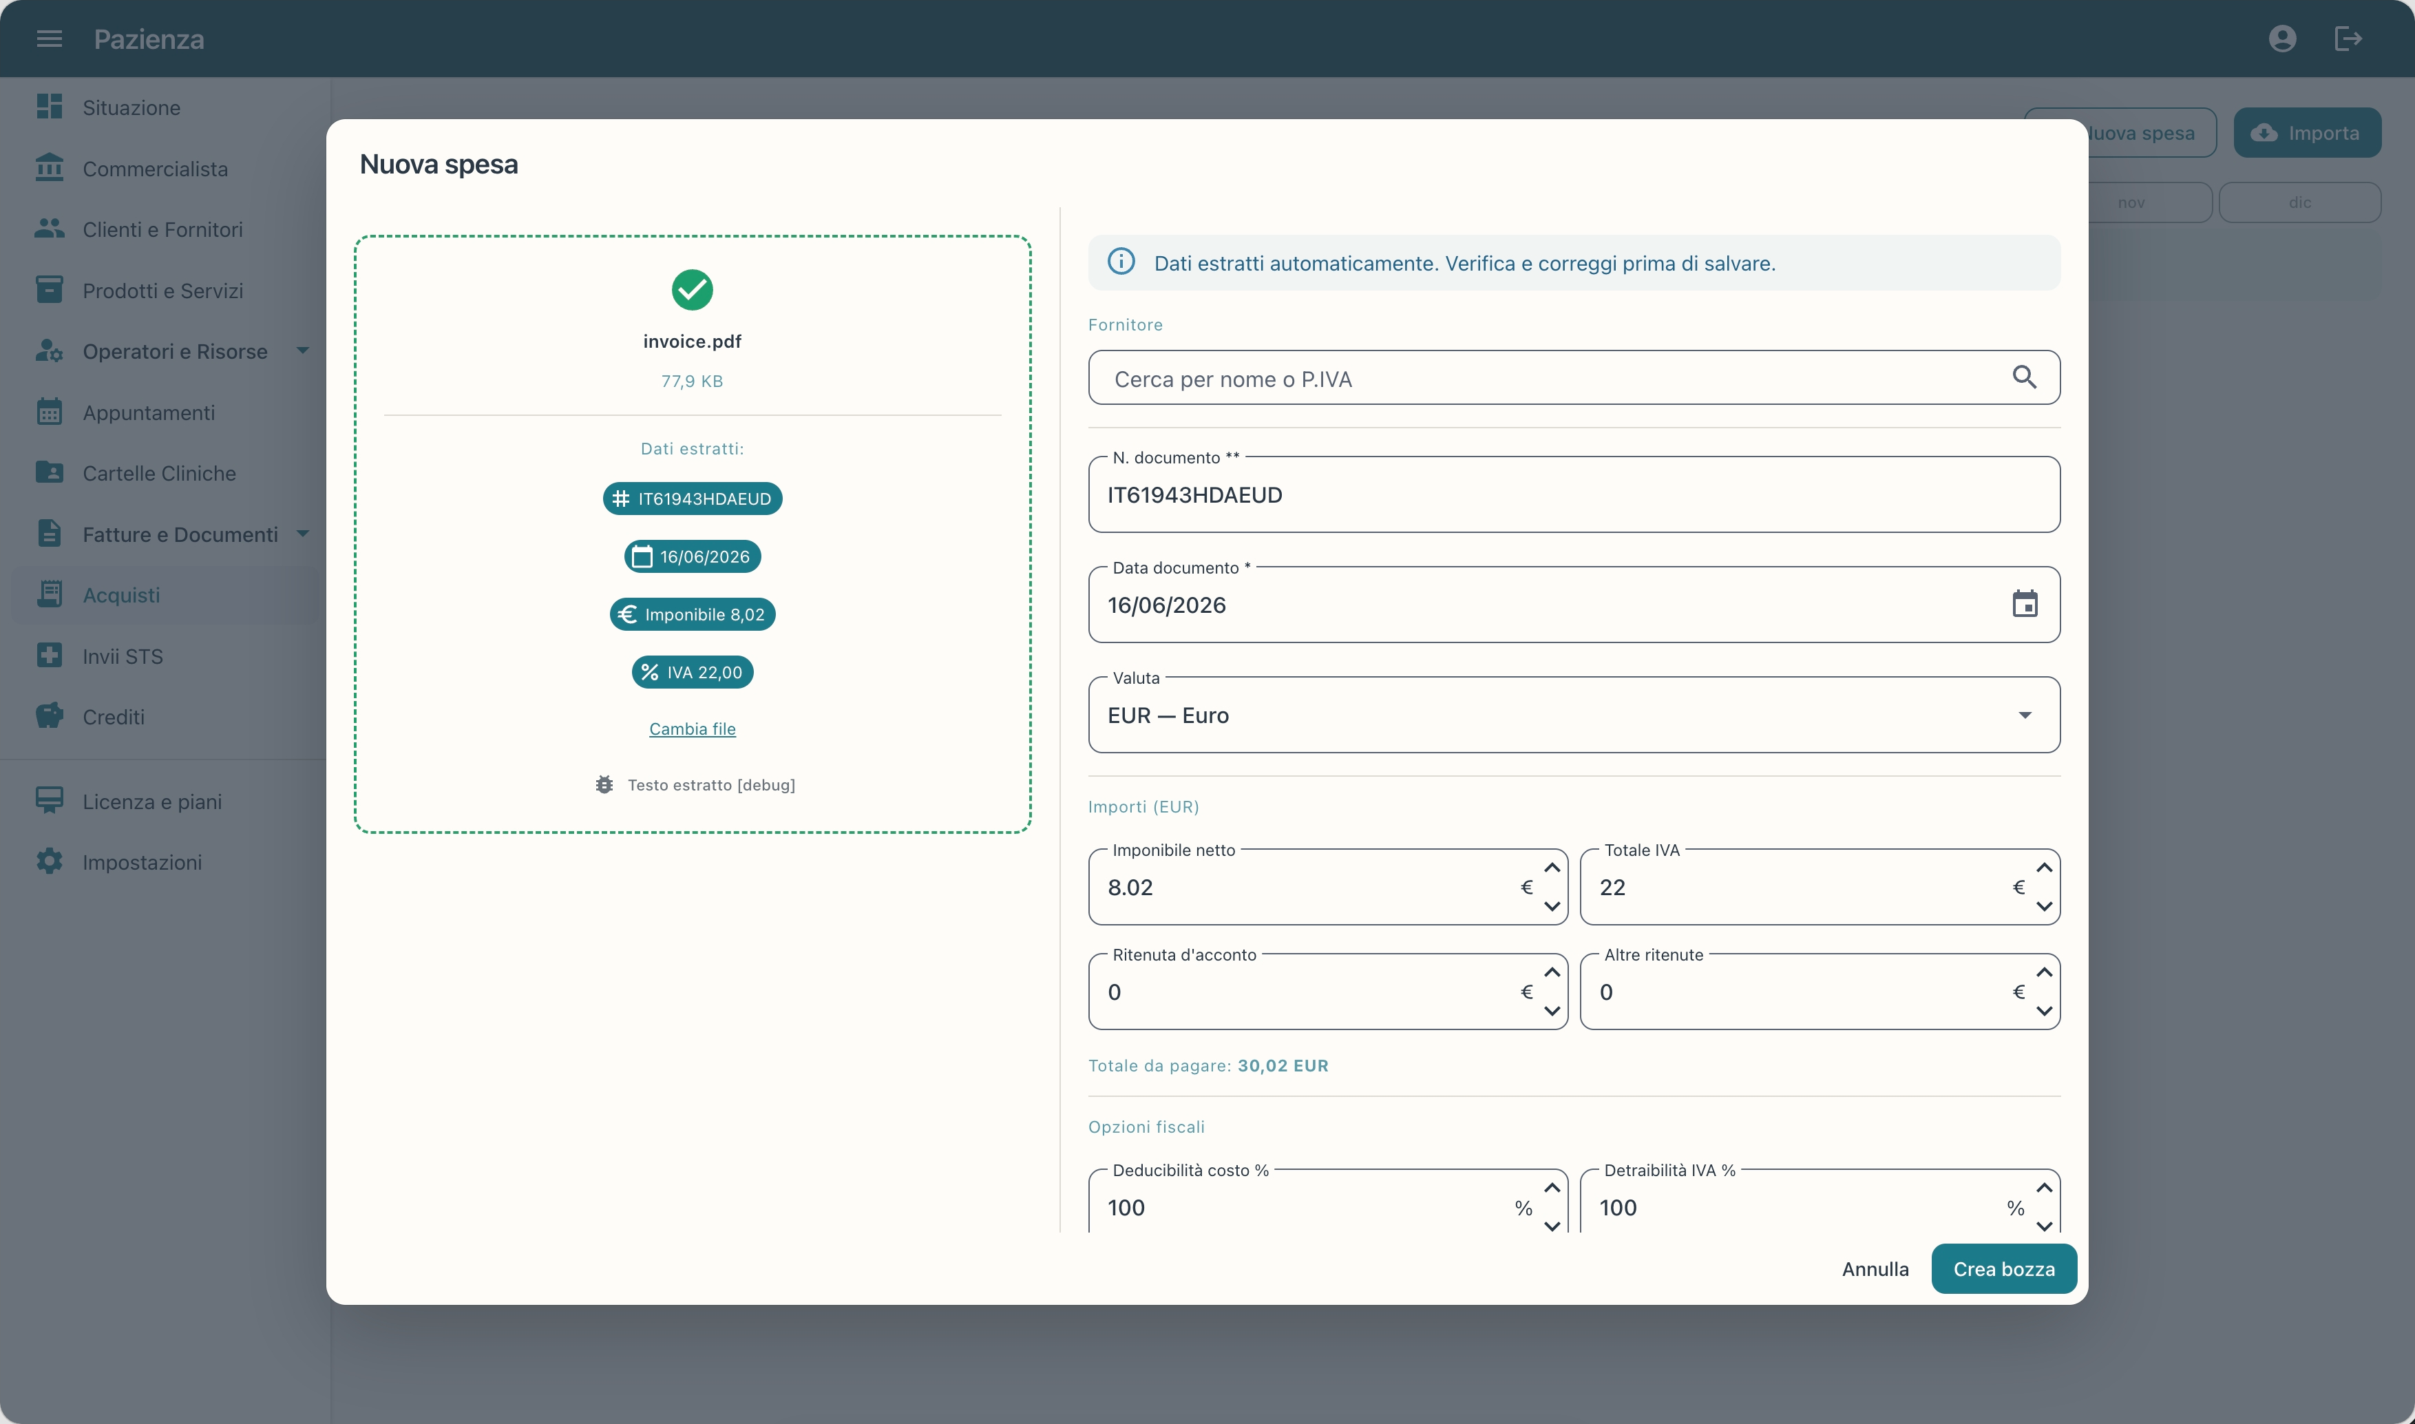The height and width of the screenshot is (1424, 2415).
Task: Decrease the Totale IVA value
Action: (2044, 905)
